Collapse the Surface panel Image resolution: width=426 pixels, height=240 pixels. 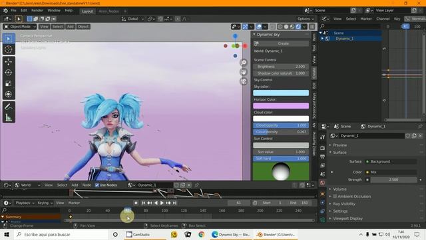[x=339, y=153]
